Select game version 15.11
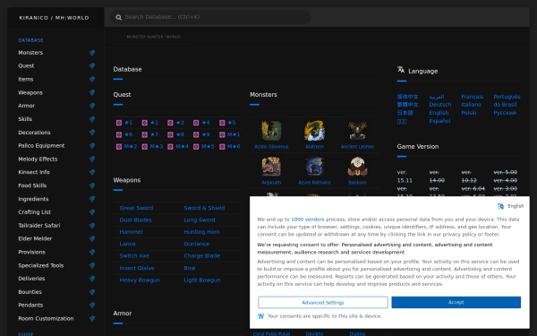This screenshot has width=537, height=336. tap(405, 177)
